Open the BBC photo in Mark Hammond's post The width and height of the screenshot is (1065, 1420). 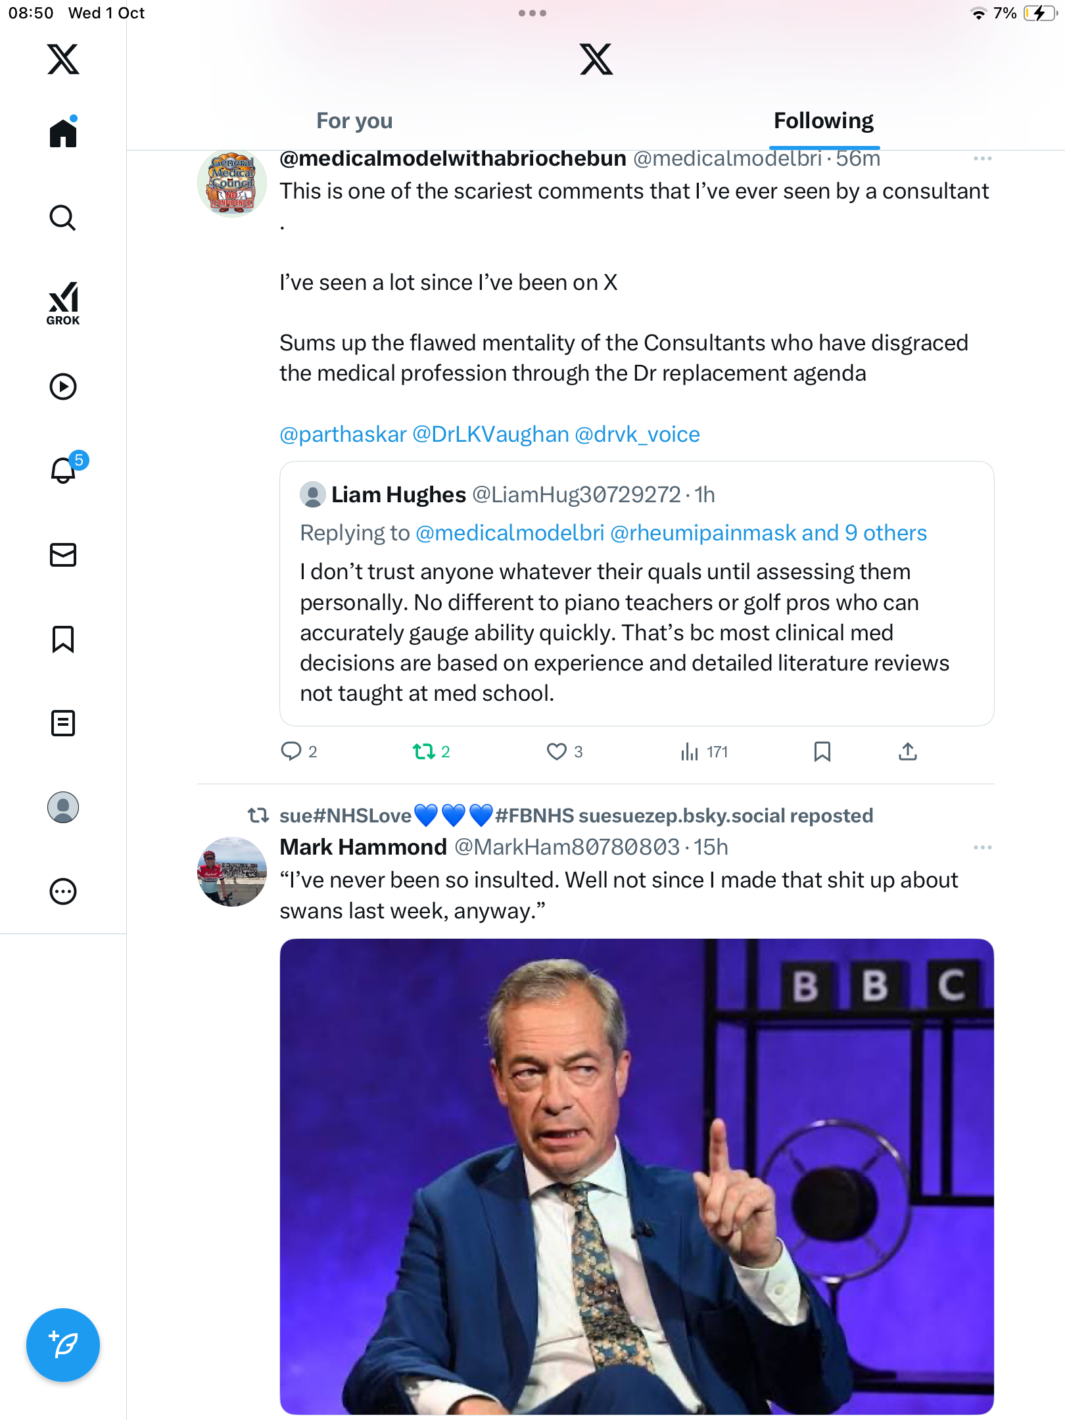coord(636,1175)
